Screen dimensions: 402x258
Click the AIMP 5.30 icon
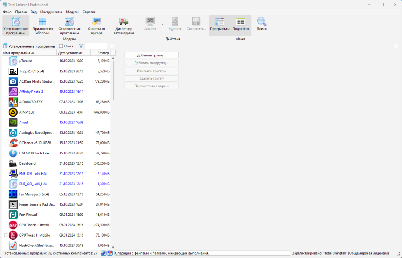pos(13,112)
